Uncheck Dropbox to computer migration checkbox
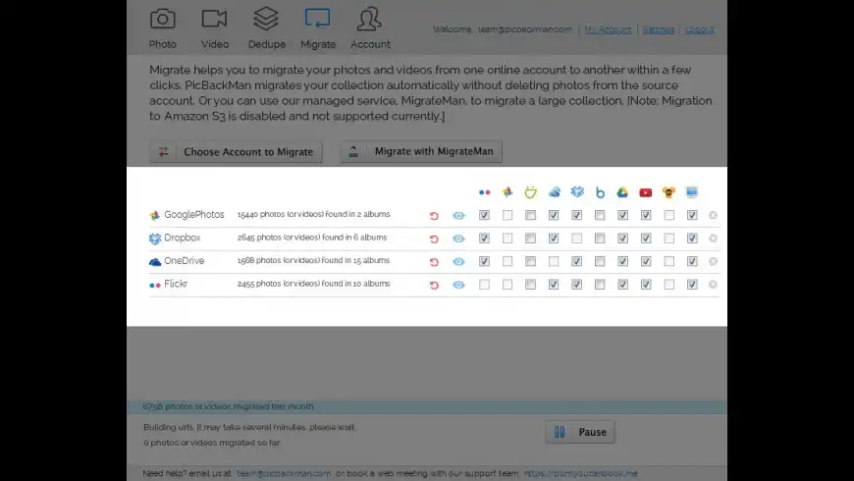 (x=692, y=239)
